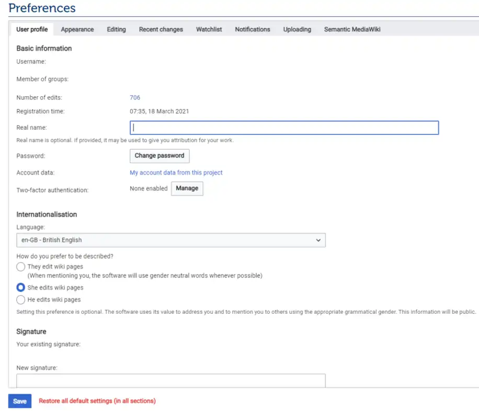Expand the Language dropdown
The image size is (479, 411).
171,240
